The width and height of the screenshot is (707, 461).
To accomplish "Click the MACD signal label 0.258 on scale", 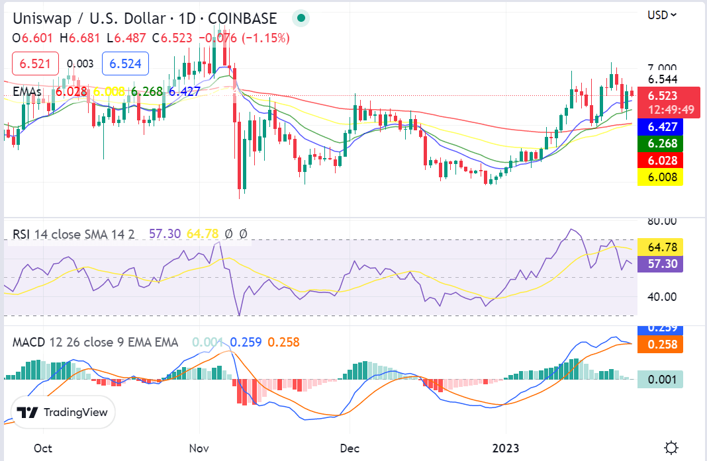I will tap(660, 345).
